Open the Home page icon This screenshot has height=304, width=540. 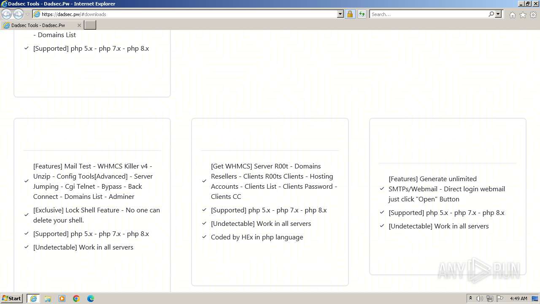512,15
